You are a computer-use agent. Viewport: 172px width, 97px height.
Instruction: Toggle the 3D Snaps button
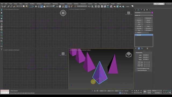pos(63,6)
